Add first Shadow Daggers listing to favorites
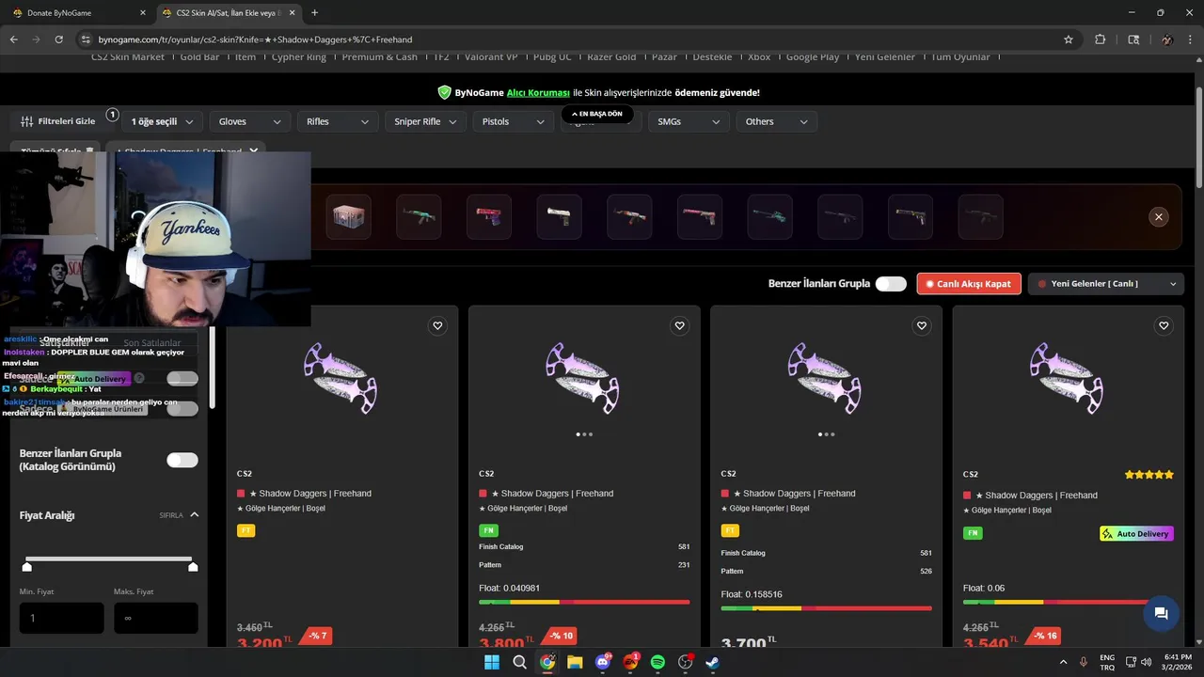Screen dimensions: 1204x677 437,325
